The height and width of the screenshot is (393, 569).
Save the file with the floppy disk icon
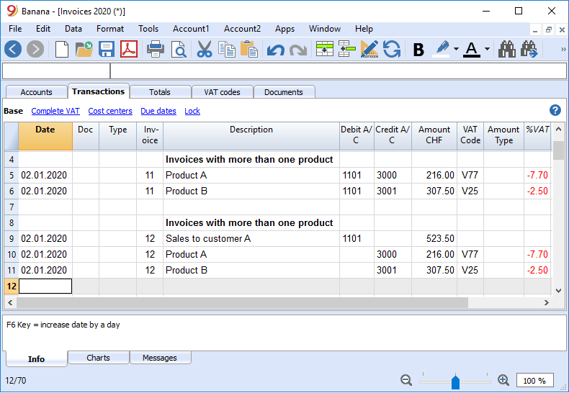pos(107,49)
